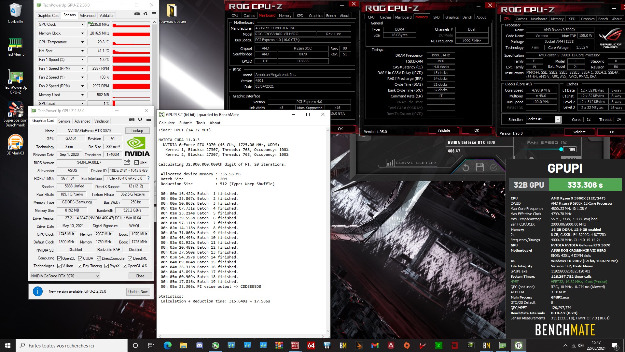Open the Calculate menu in GPUPI
The height and width of the screenshot is (352, 625).
pos(167,123)
